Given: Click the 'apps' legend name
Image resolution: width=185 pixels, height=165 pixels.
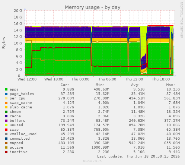Looking at the screenshot, I should point(14,89).
